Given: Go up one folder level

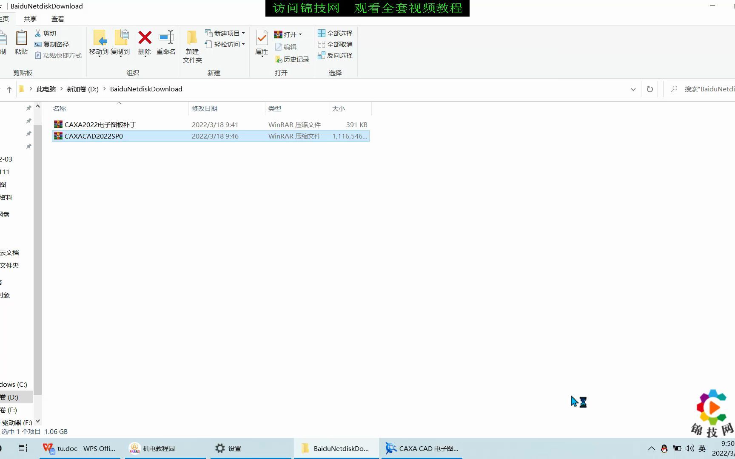Looking at the screenshot, I should [9, 89].
